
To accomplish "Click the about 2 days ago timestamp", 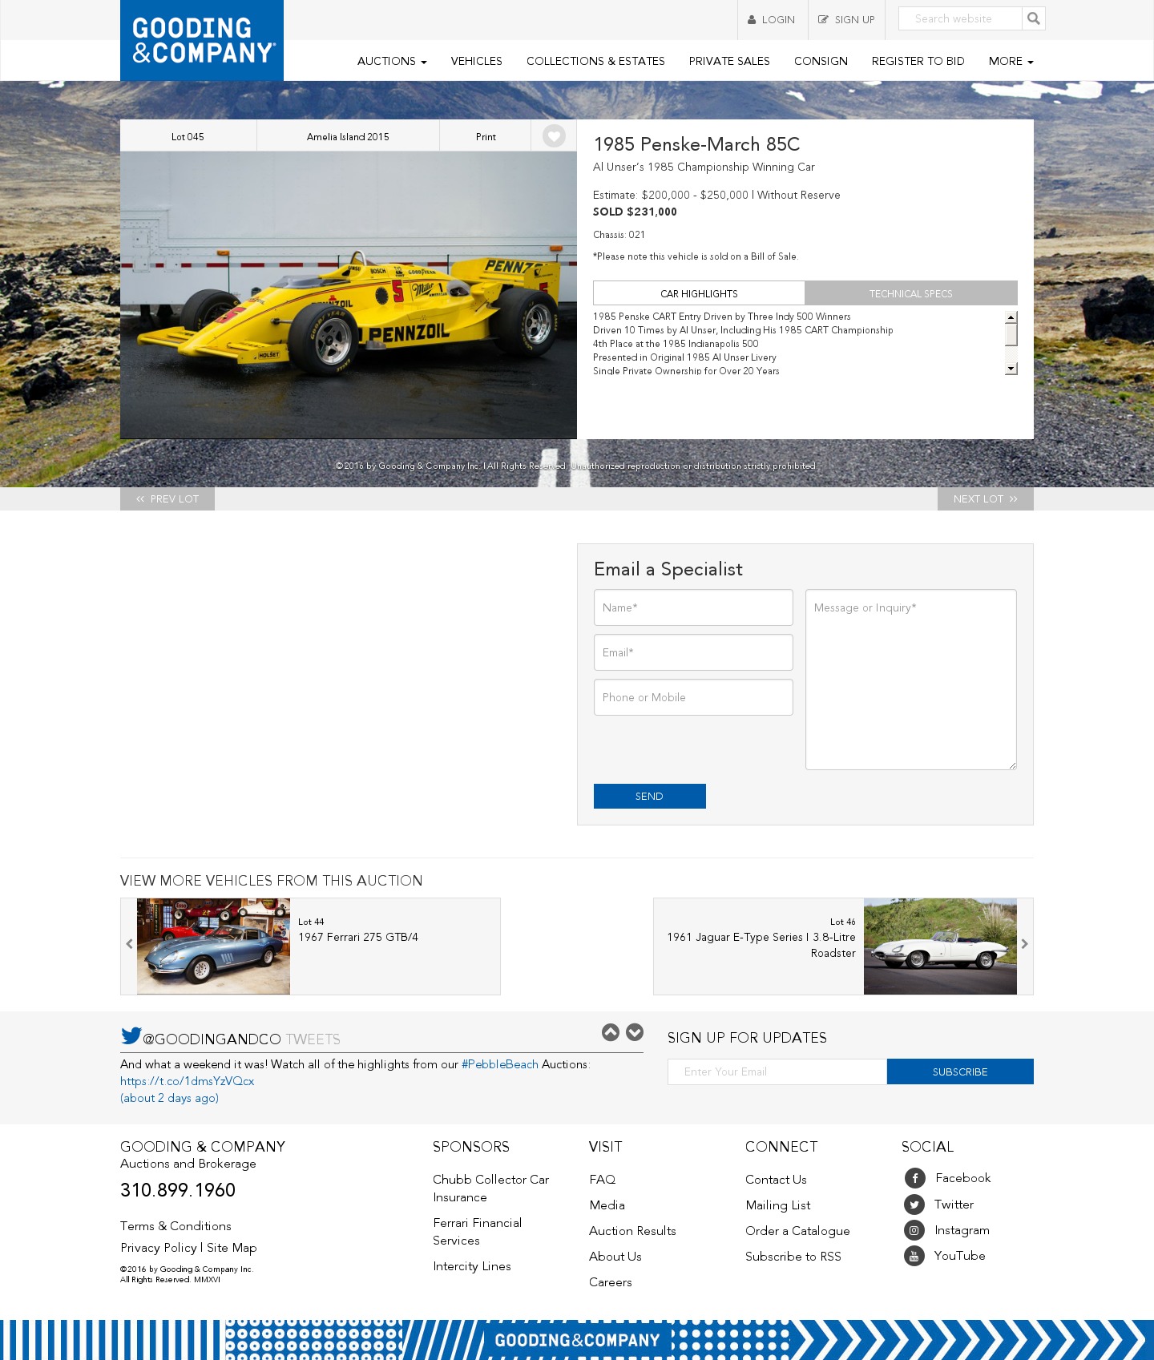I will pyautogui.click(x=169, y=1098).
